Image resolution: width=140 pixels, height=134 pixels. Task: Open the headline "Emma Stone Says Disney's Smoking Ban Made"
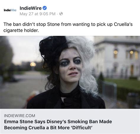click(x=58, y=122)
